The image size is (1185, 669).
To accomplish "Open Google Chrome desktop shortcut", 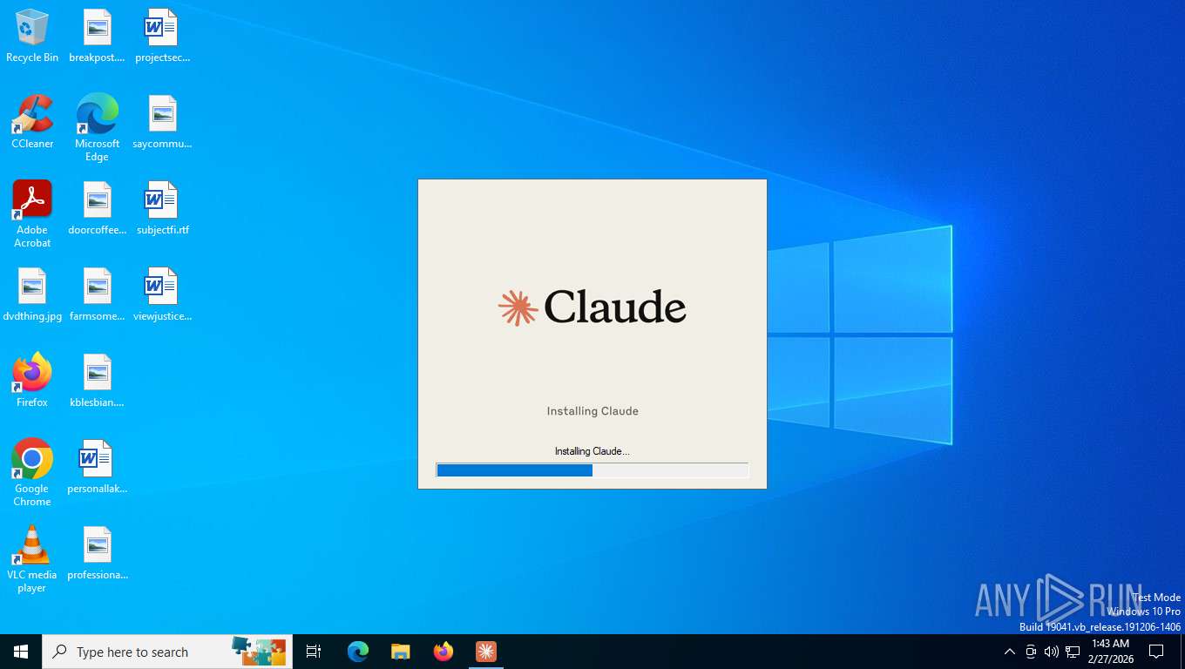I will (32, 472).
